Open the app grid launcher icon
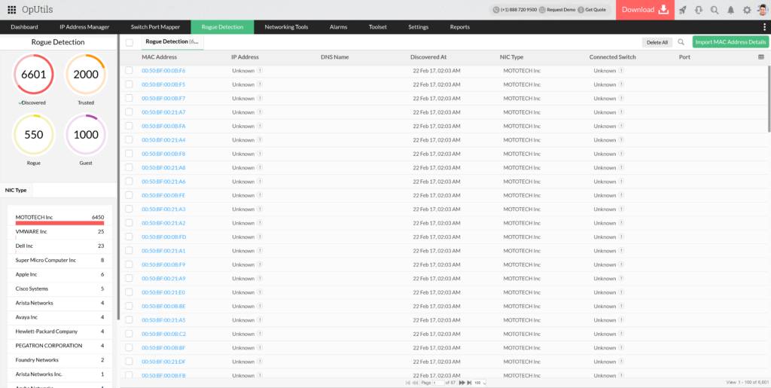The width and height of the screenshot is (771, 388). (11, 10)
